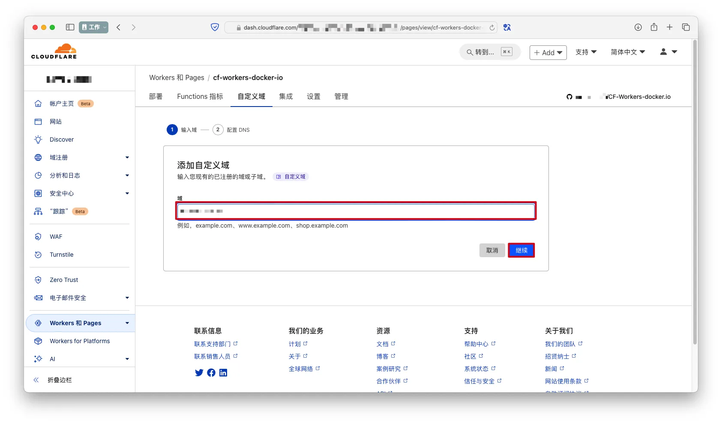Select the 自定义域 tab

(252, 97)
